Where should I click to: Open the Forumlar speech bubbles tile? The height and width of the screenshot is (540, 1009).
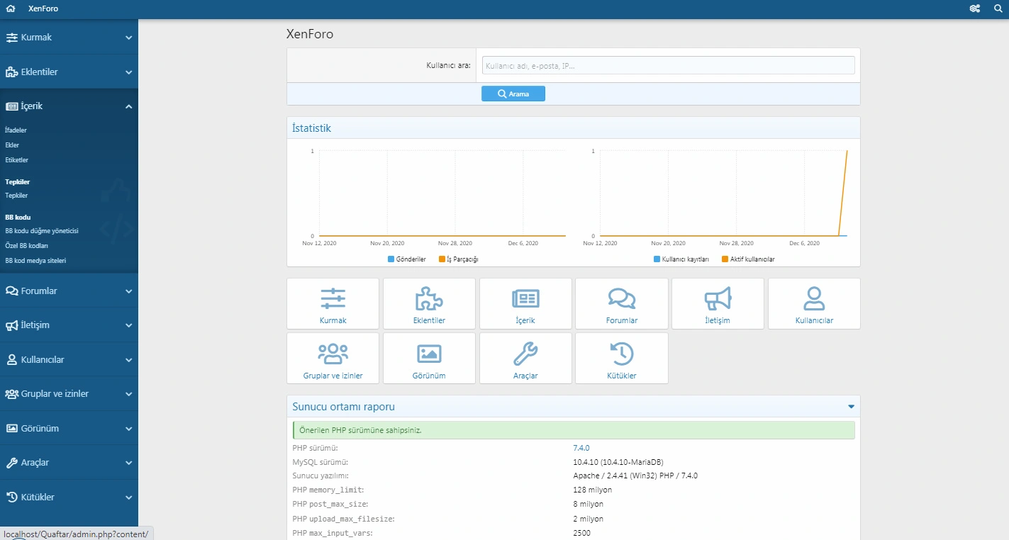coord(622,303)
